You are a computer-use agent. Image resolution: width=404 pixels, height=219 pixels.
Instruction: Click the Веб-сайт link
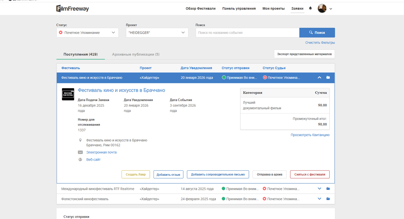point(93,160)
